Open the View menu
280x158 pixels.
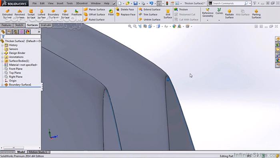(50, 3)
